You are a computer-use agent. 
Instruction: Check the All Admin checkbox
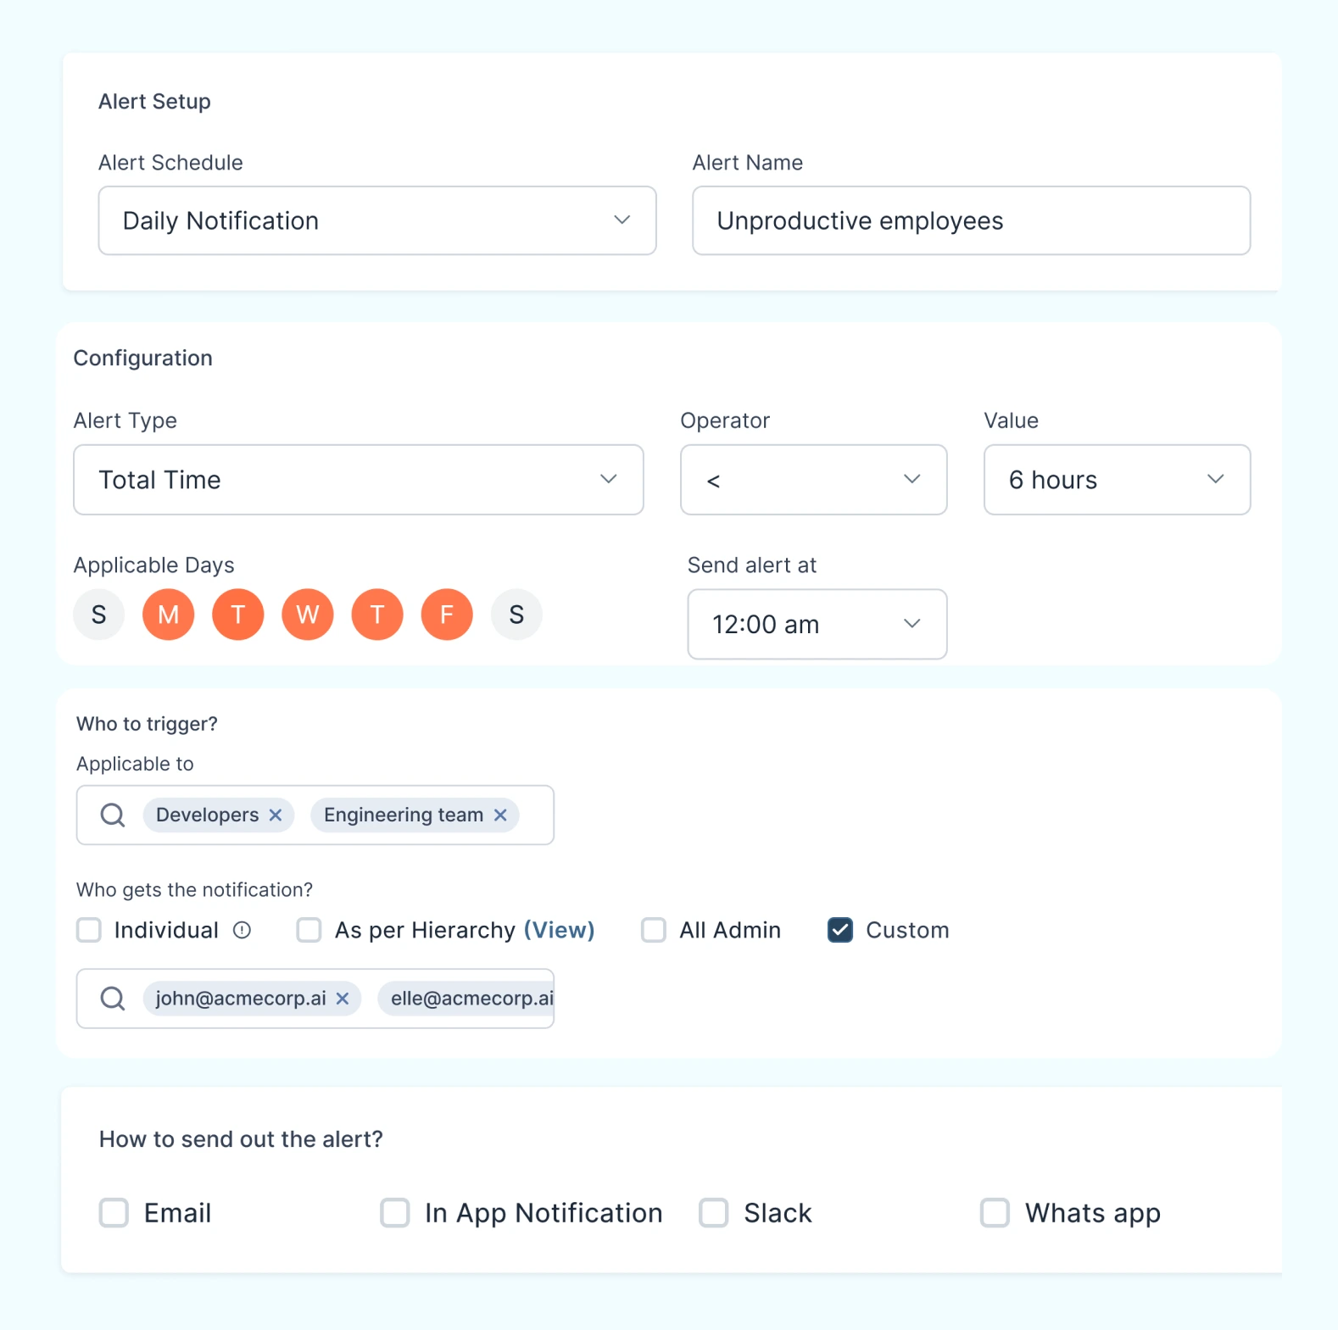(654, 930)
